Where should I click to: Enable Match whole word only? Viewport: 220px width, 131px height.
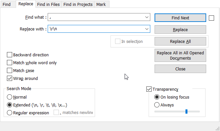[10, 63]
